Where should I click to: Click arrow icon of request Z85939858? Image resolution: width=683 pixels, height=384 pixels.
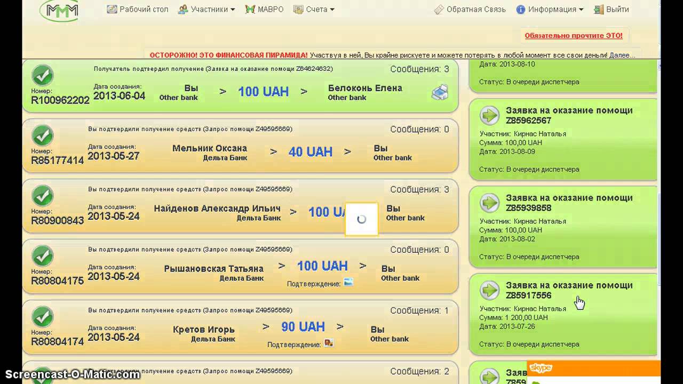point(489,203)
